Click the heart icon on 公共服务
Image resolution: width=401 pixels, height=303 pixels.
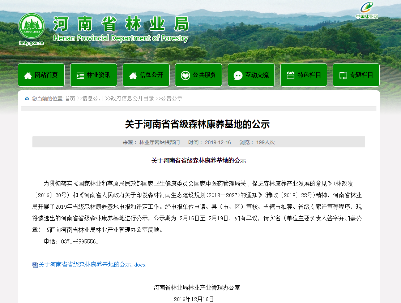click(185, 75)
